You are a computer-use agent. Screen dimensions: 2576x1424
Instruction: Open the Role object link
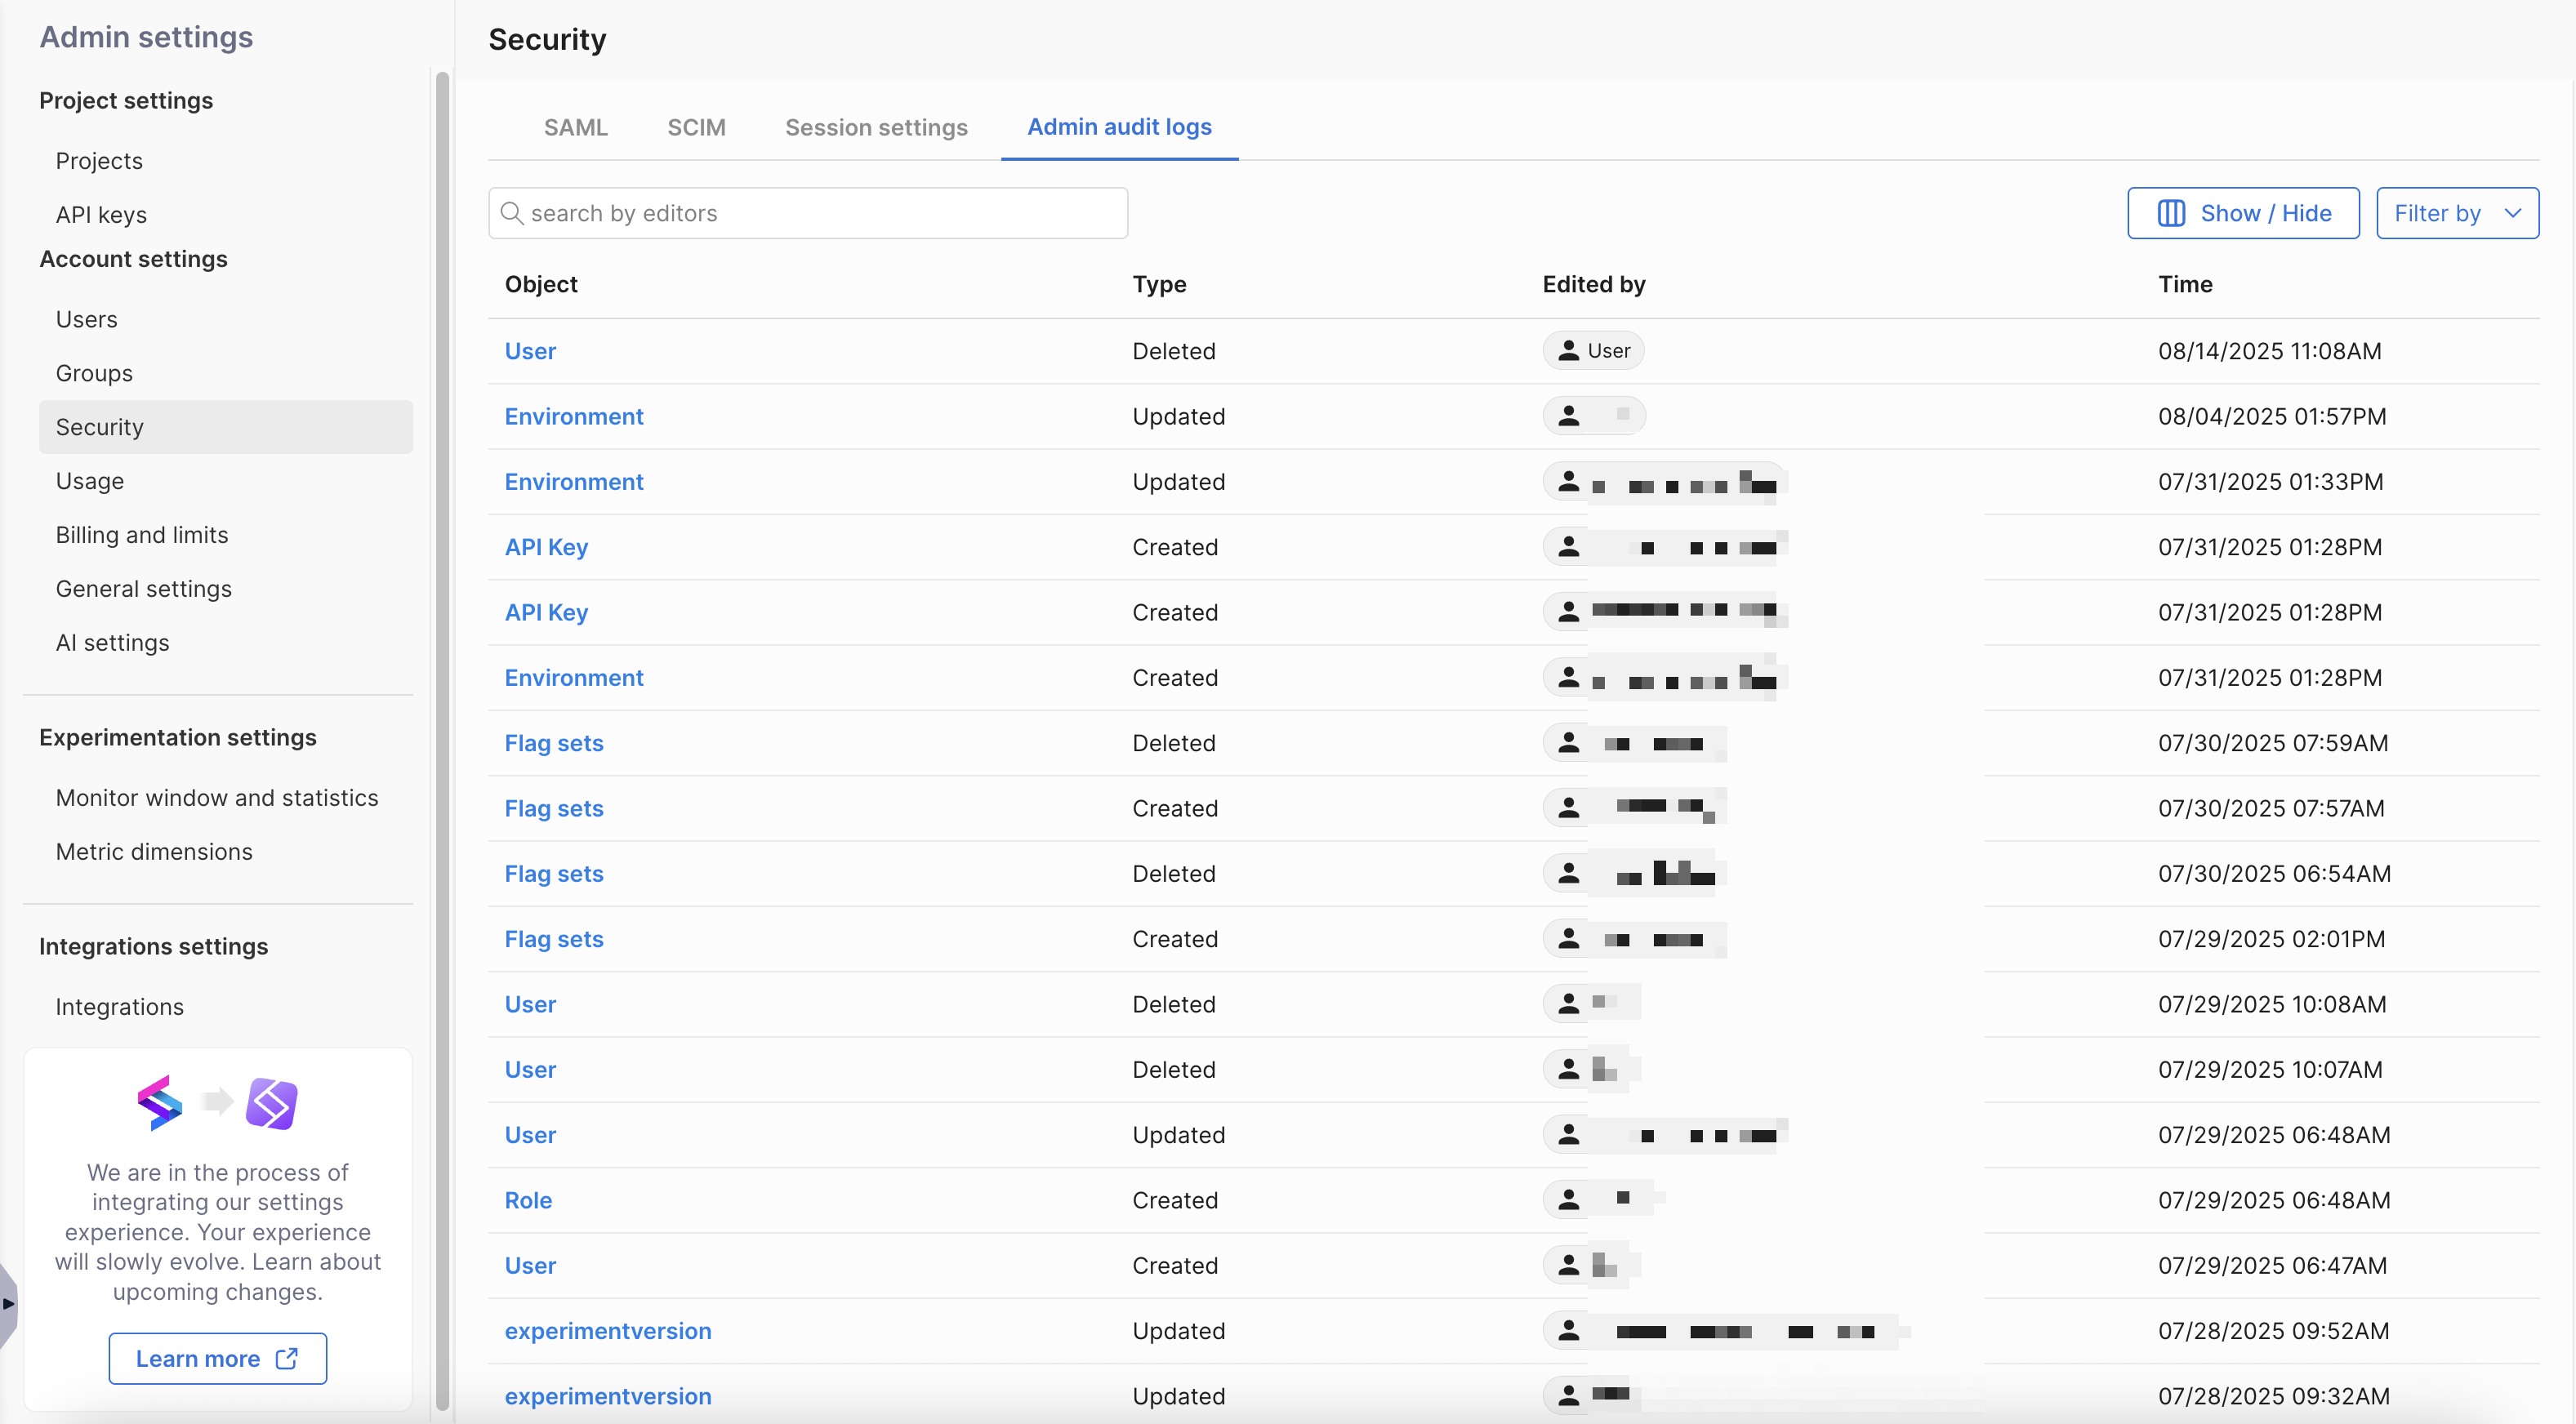pyautogui.click(x=528, y=1200)
